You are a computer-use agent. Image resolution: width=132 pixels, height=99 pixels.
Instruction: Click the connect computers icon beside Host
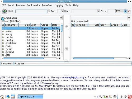coord(4,11)
